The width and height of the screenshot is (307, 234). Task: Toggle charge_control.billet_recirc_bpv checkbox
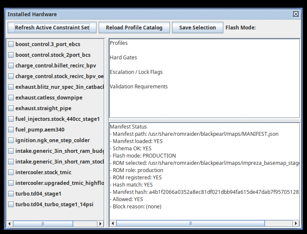[x=11, y=66]
